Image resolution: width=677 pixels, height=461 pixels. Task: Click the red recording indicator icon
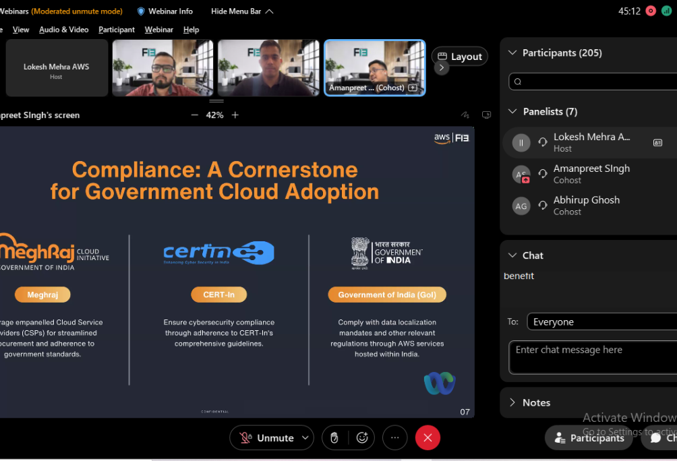click(651, 11)
